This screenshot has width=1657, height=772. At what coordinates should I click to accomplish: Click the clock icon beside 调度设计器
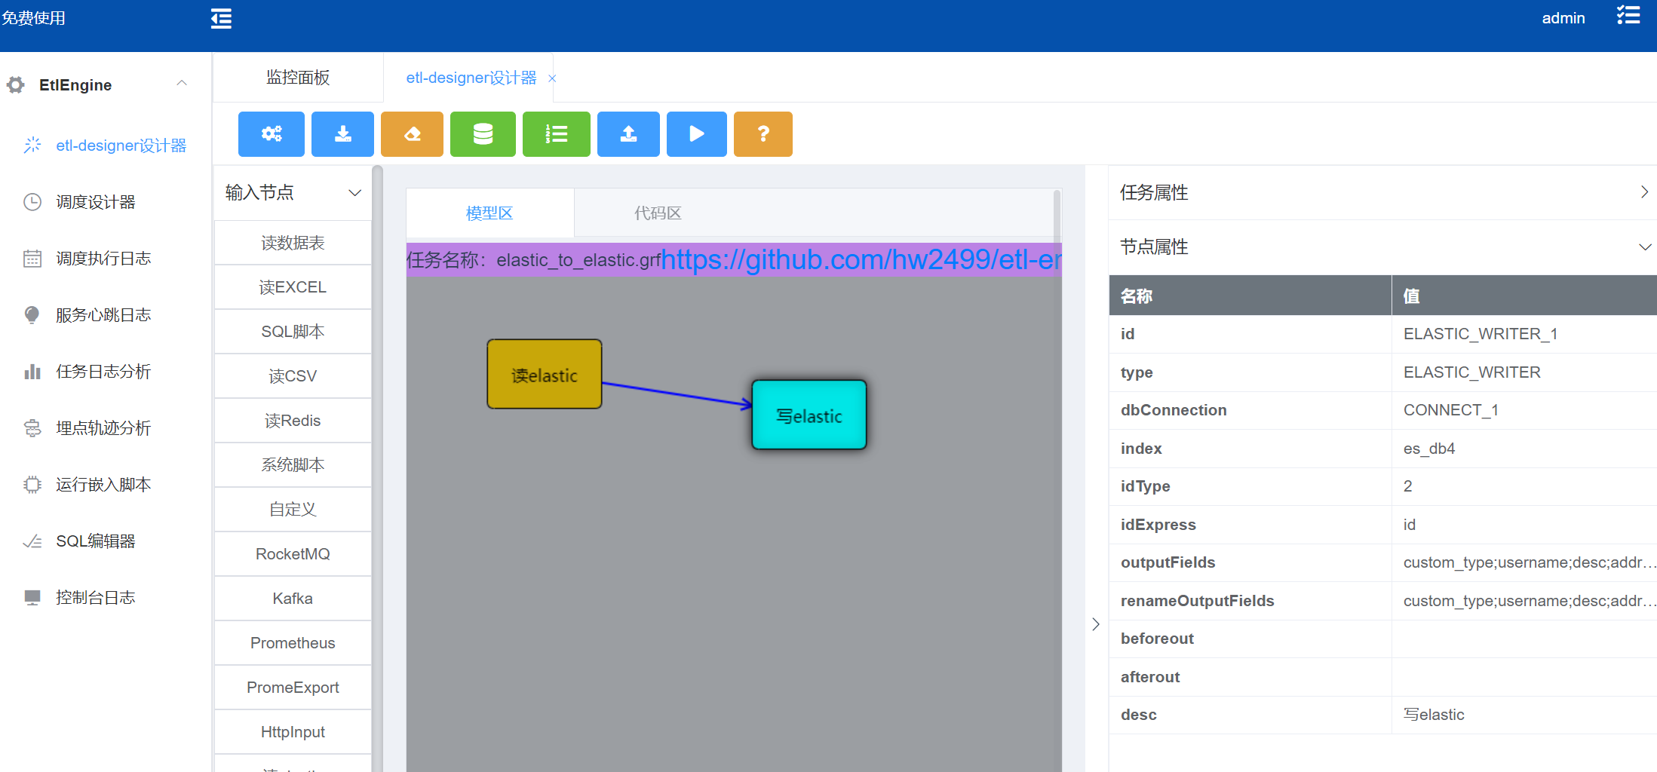(32, 202)
